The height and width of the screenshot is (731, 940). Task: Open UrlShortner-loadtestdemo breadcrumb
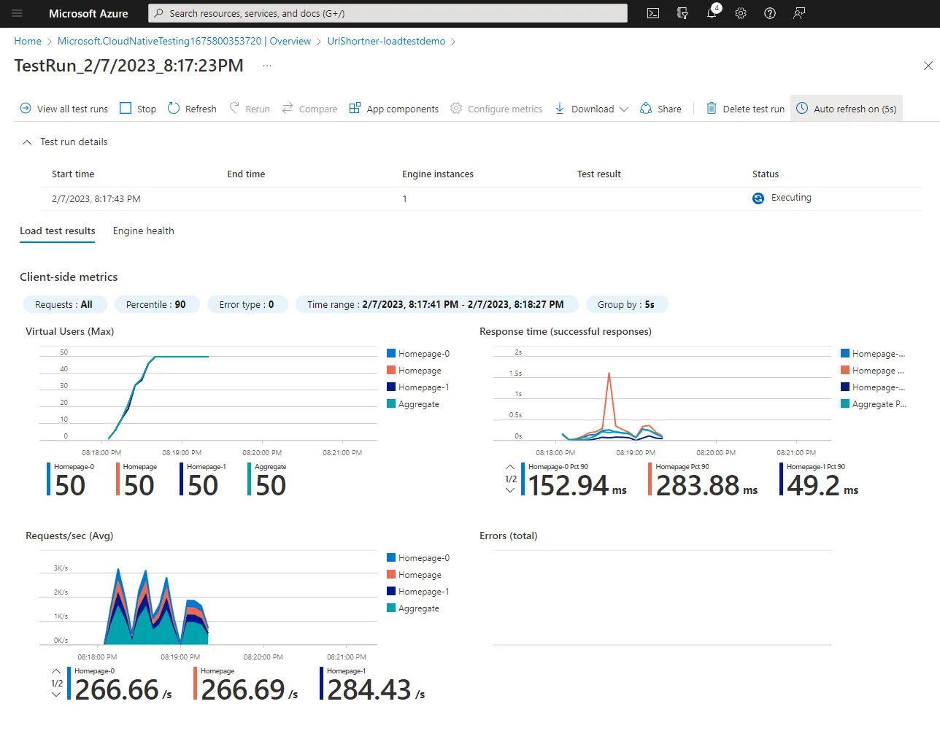(x=386, y=41)
